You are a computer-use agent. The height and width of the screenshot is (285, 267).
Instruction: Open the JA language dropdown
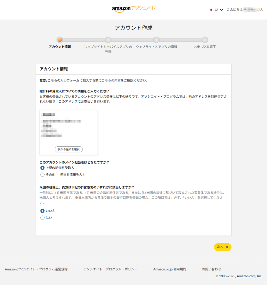(x=219, y=10)
